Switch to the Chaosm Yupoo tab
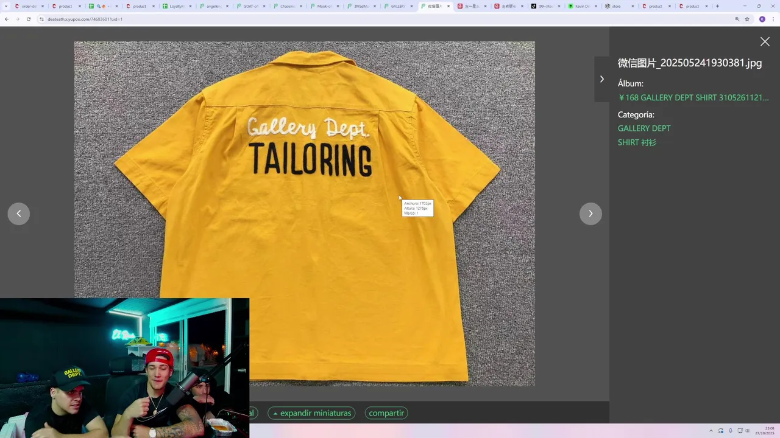780x438 pixels. click(x=288, y=6)
